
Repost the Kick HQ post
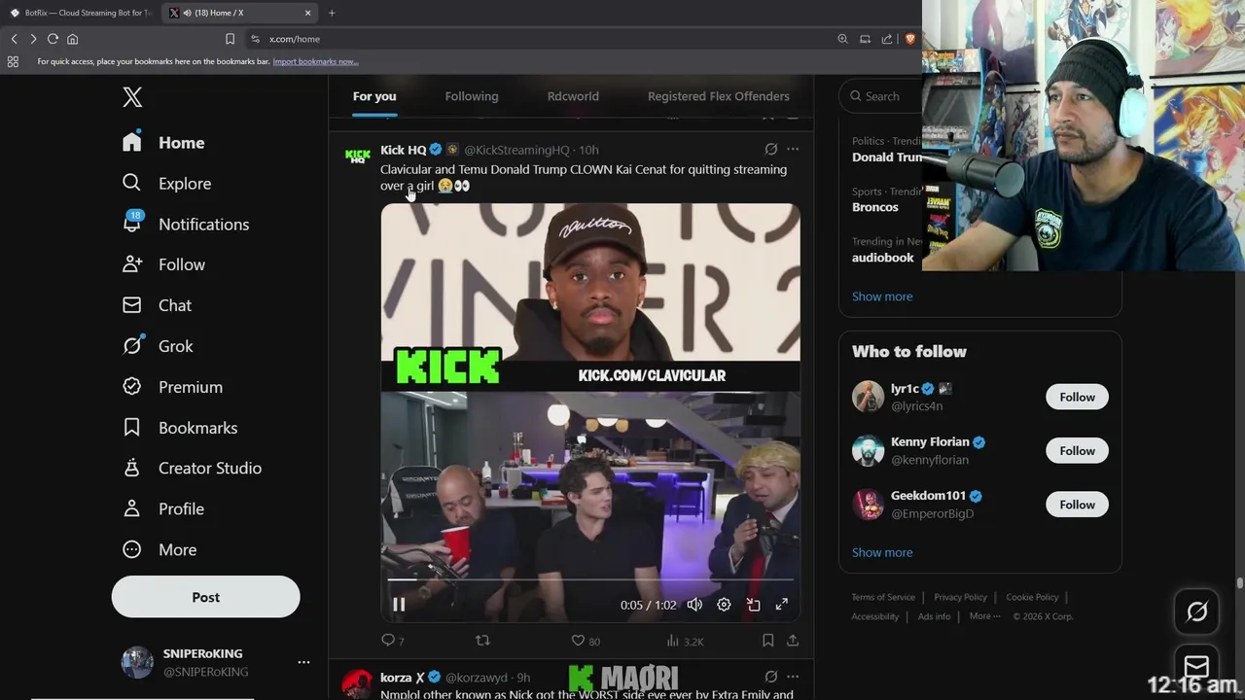click(482, 641)
